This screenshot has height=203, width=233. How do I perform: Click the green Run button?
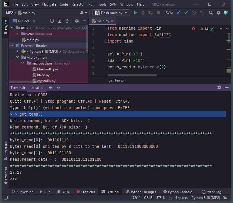[135, 13]
